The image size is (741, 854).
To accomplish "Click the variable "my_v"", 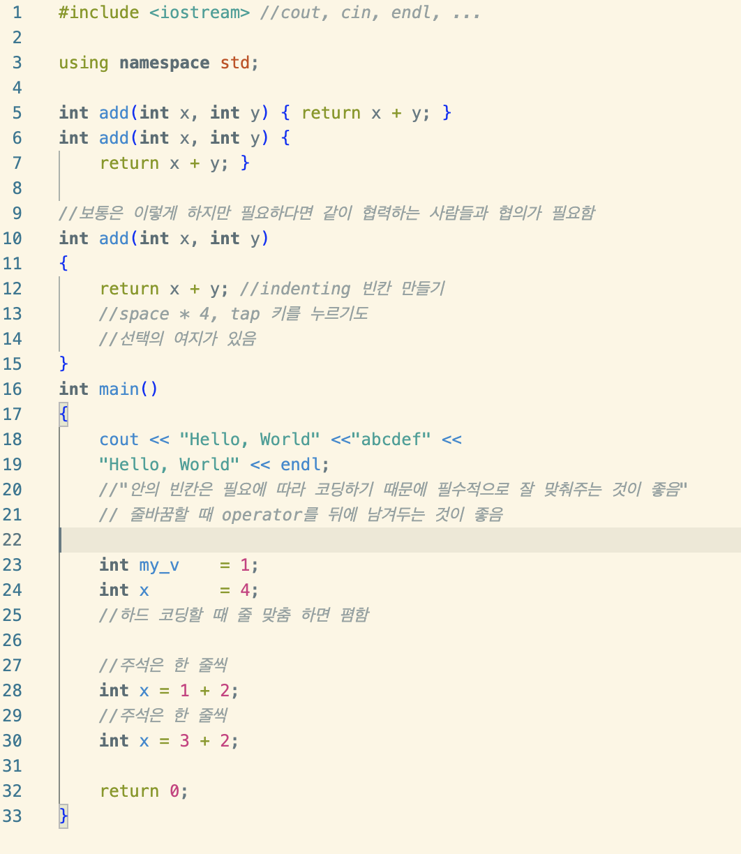I will pos(160,565).
